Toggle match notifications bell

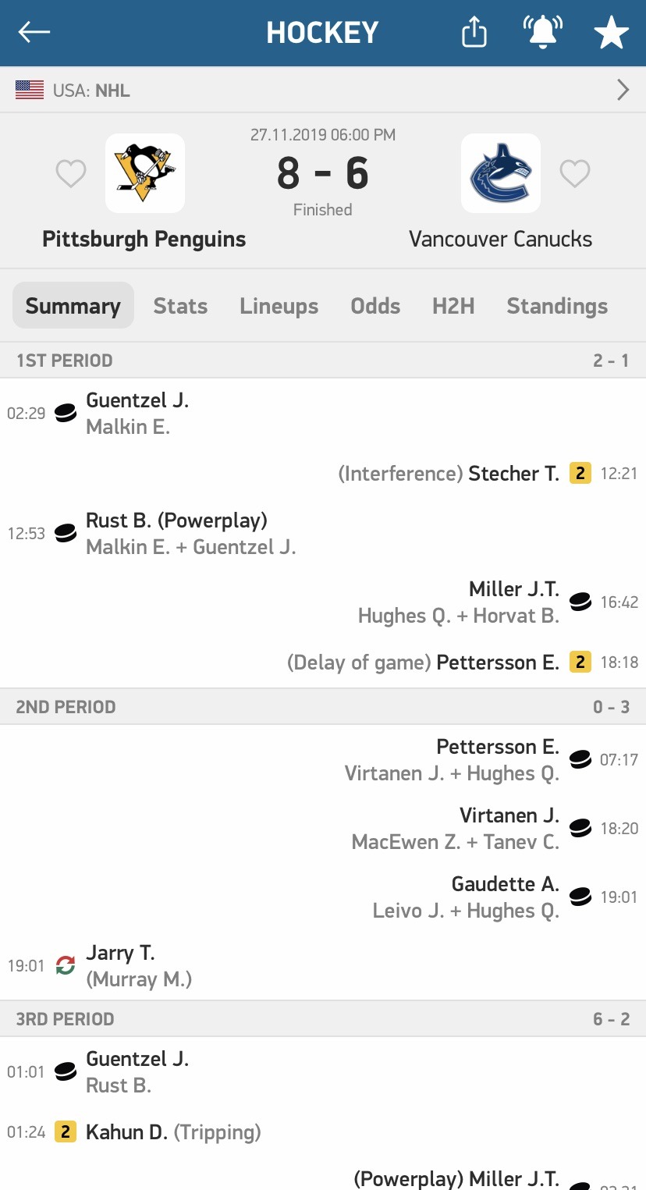pos(543,32)
